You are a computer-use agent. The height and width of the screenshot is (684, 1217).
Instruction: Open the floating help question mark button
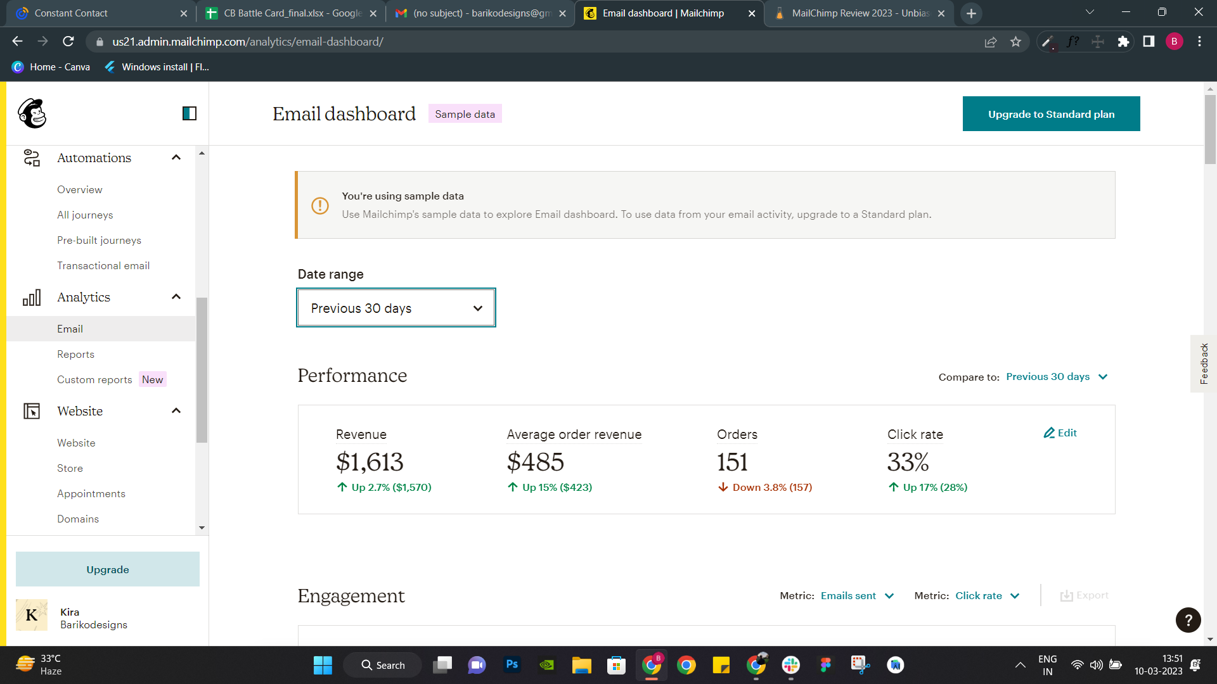1188,620
